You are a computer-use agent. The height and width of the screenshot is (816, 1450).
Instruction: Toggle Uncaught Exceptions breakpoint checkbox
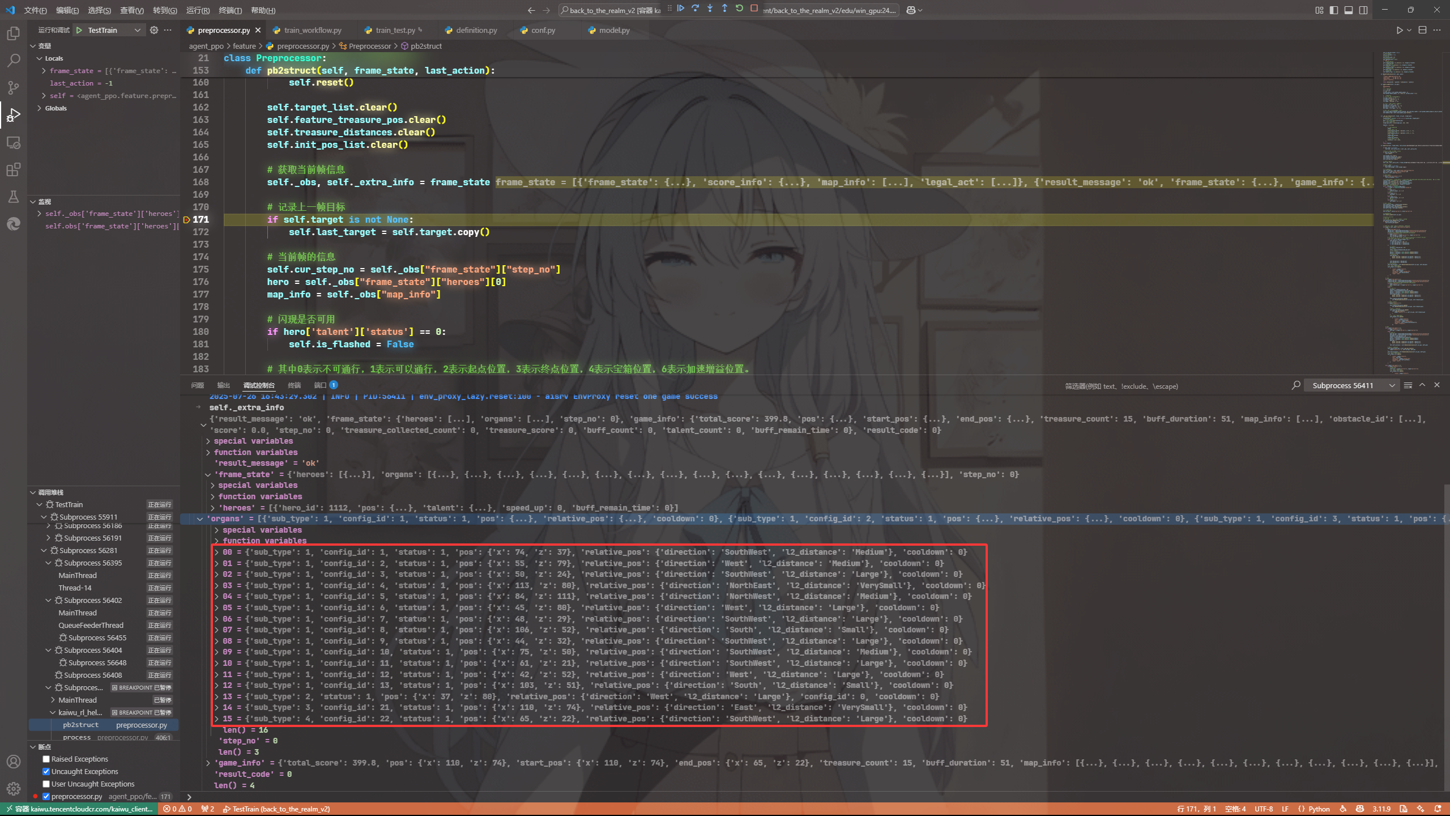[x=46, y=772]
